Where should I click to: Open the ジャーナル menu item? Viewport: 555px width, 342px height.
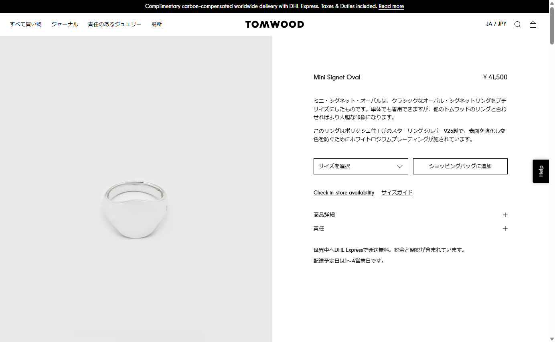click(x=65, y=24)
